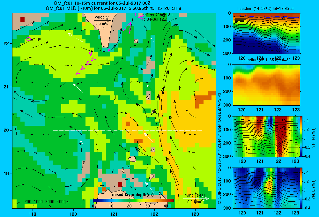Open the eastward velocity section panel

tap(266, 188)
